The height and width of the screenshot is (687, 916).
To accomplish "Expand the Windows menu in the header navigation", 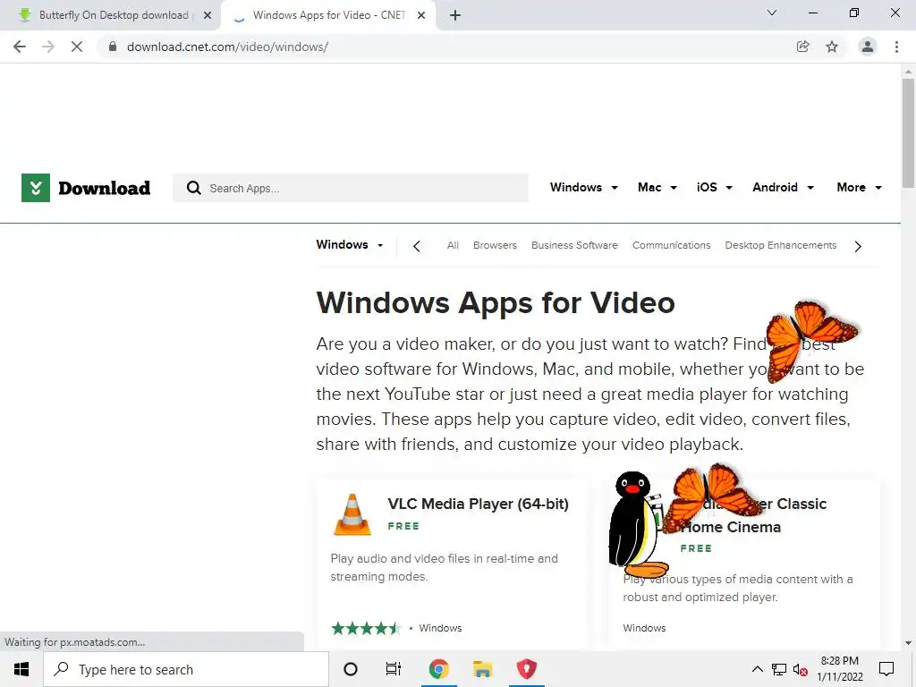I will pyautogui.click(x=583, y=188).
